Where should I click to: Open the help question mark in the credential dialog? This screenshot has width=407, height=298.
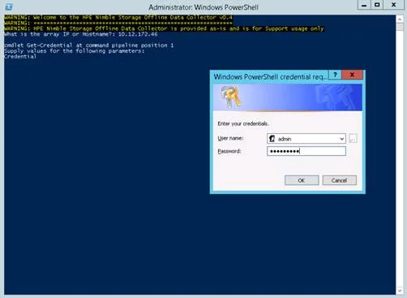[x=335, y=75]
